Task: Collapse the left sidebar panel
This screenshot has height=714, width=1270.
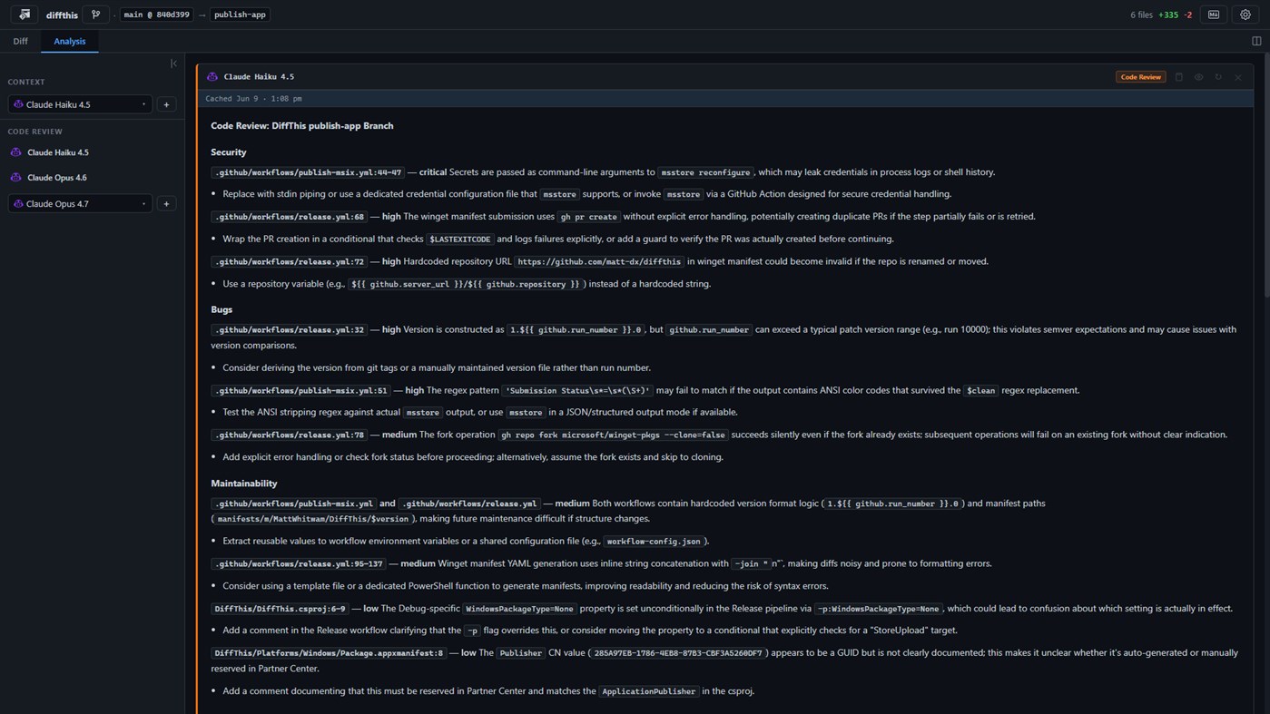Action: 173,64
